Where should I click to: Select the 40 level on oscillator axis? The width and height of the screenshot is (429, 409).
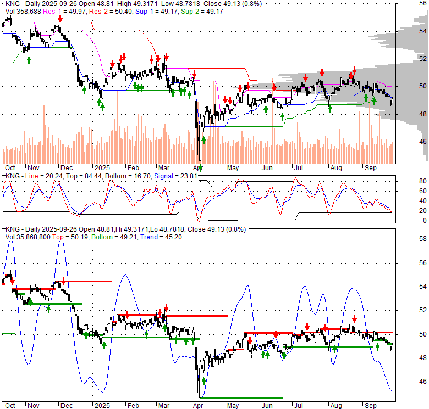click(x=423, y=201)
